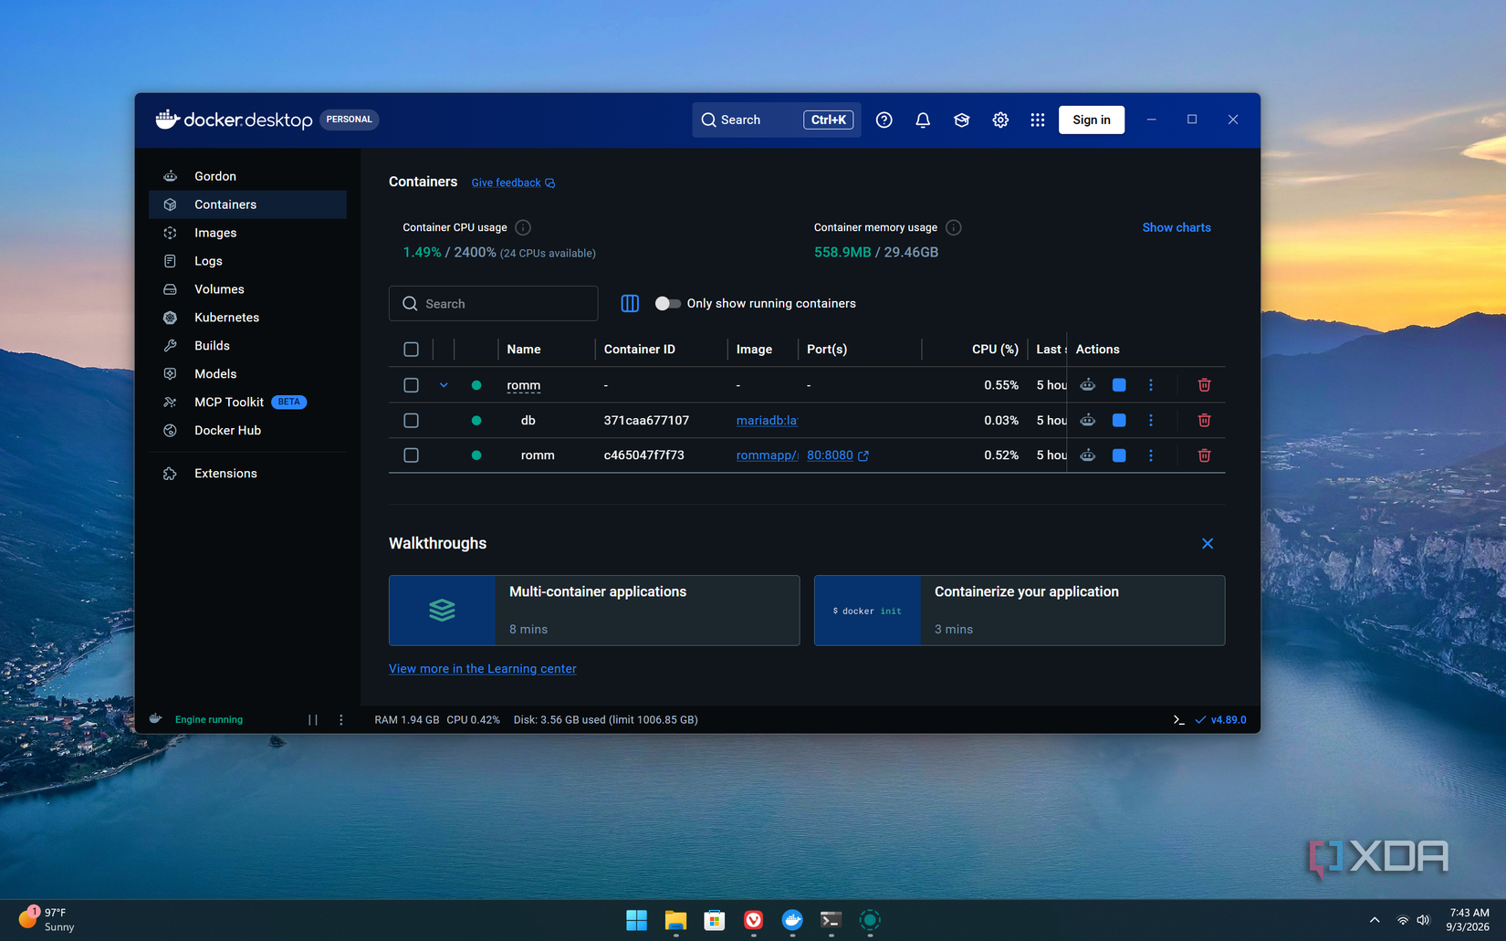Select the db container checkbox
Screen dimensions: 1506x941
click(x=412, y=421)
